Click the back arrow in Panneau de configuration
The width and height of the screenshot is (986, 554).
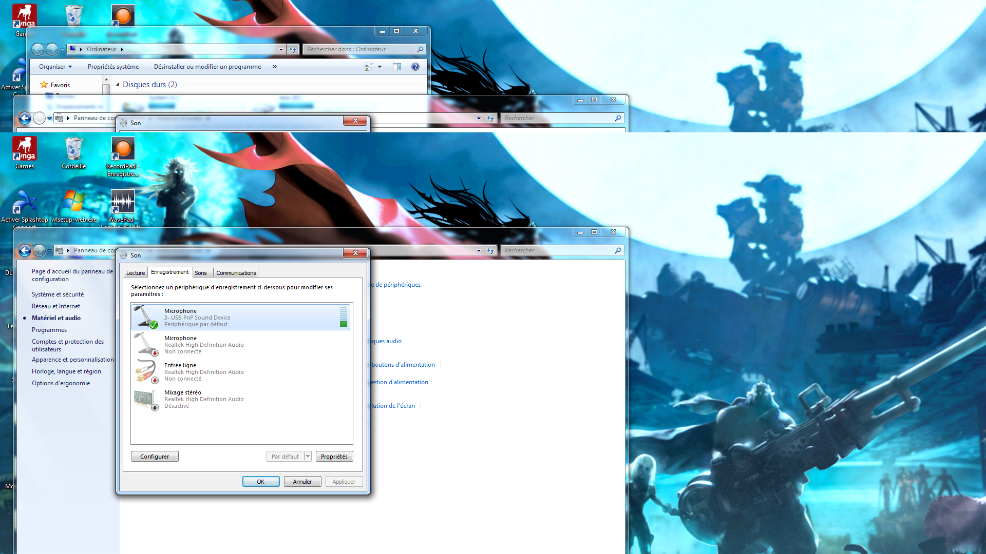coord(25,250)
